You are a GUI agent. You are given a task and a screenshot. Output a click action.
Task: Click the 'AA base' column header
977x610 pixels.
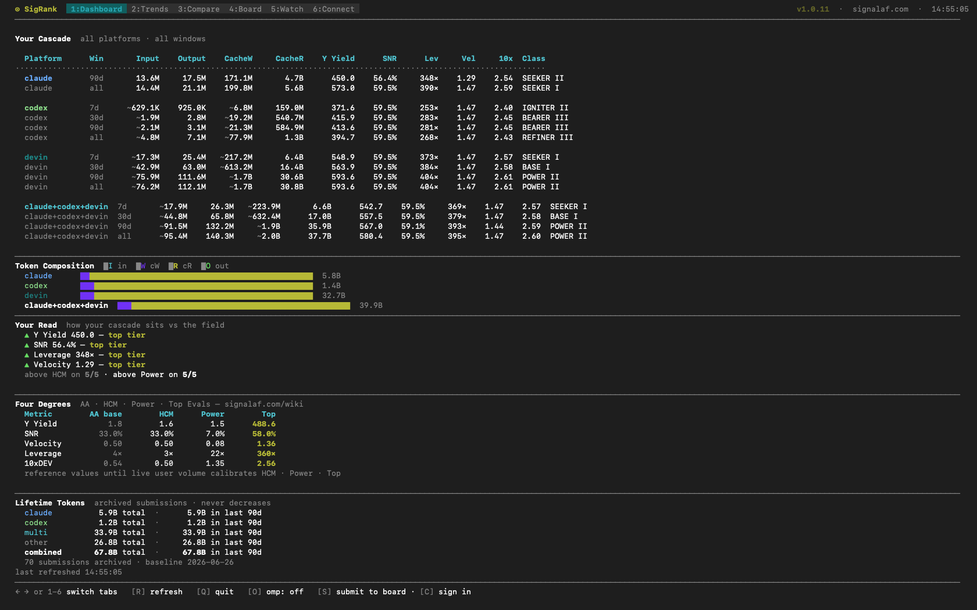[x=106, y=414]
